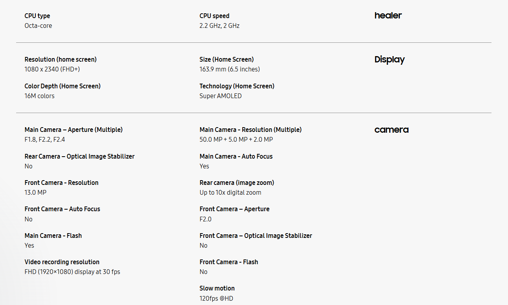Click the Super AMOLED value
The image size is (508, 305).
coord(221,96)
